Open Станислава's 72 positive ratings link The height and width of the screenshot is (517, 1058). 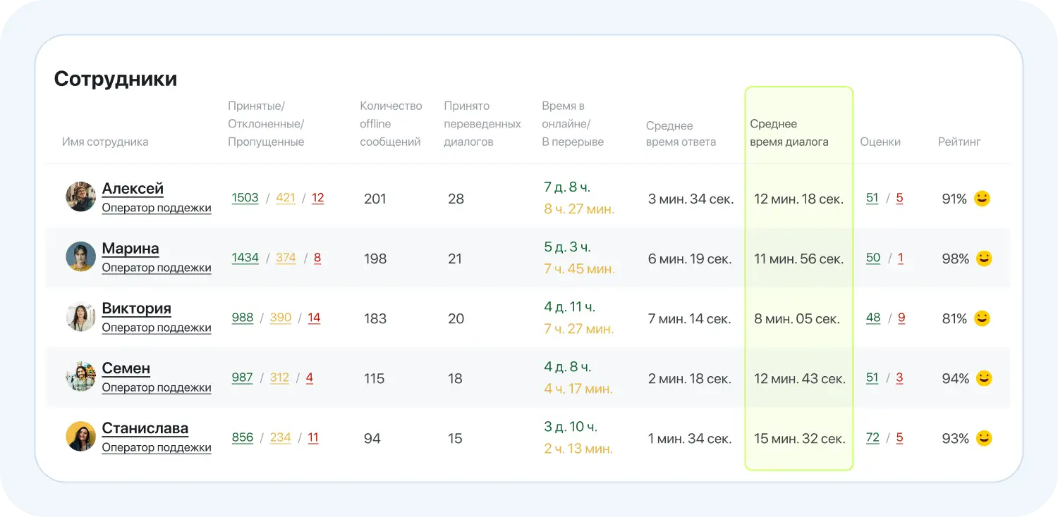point(872,437)
